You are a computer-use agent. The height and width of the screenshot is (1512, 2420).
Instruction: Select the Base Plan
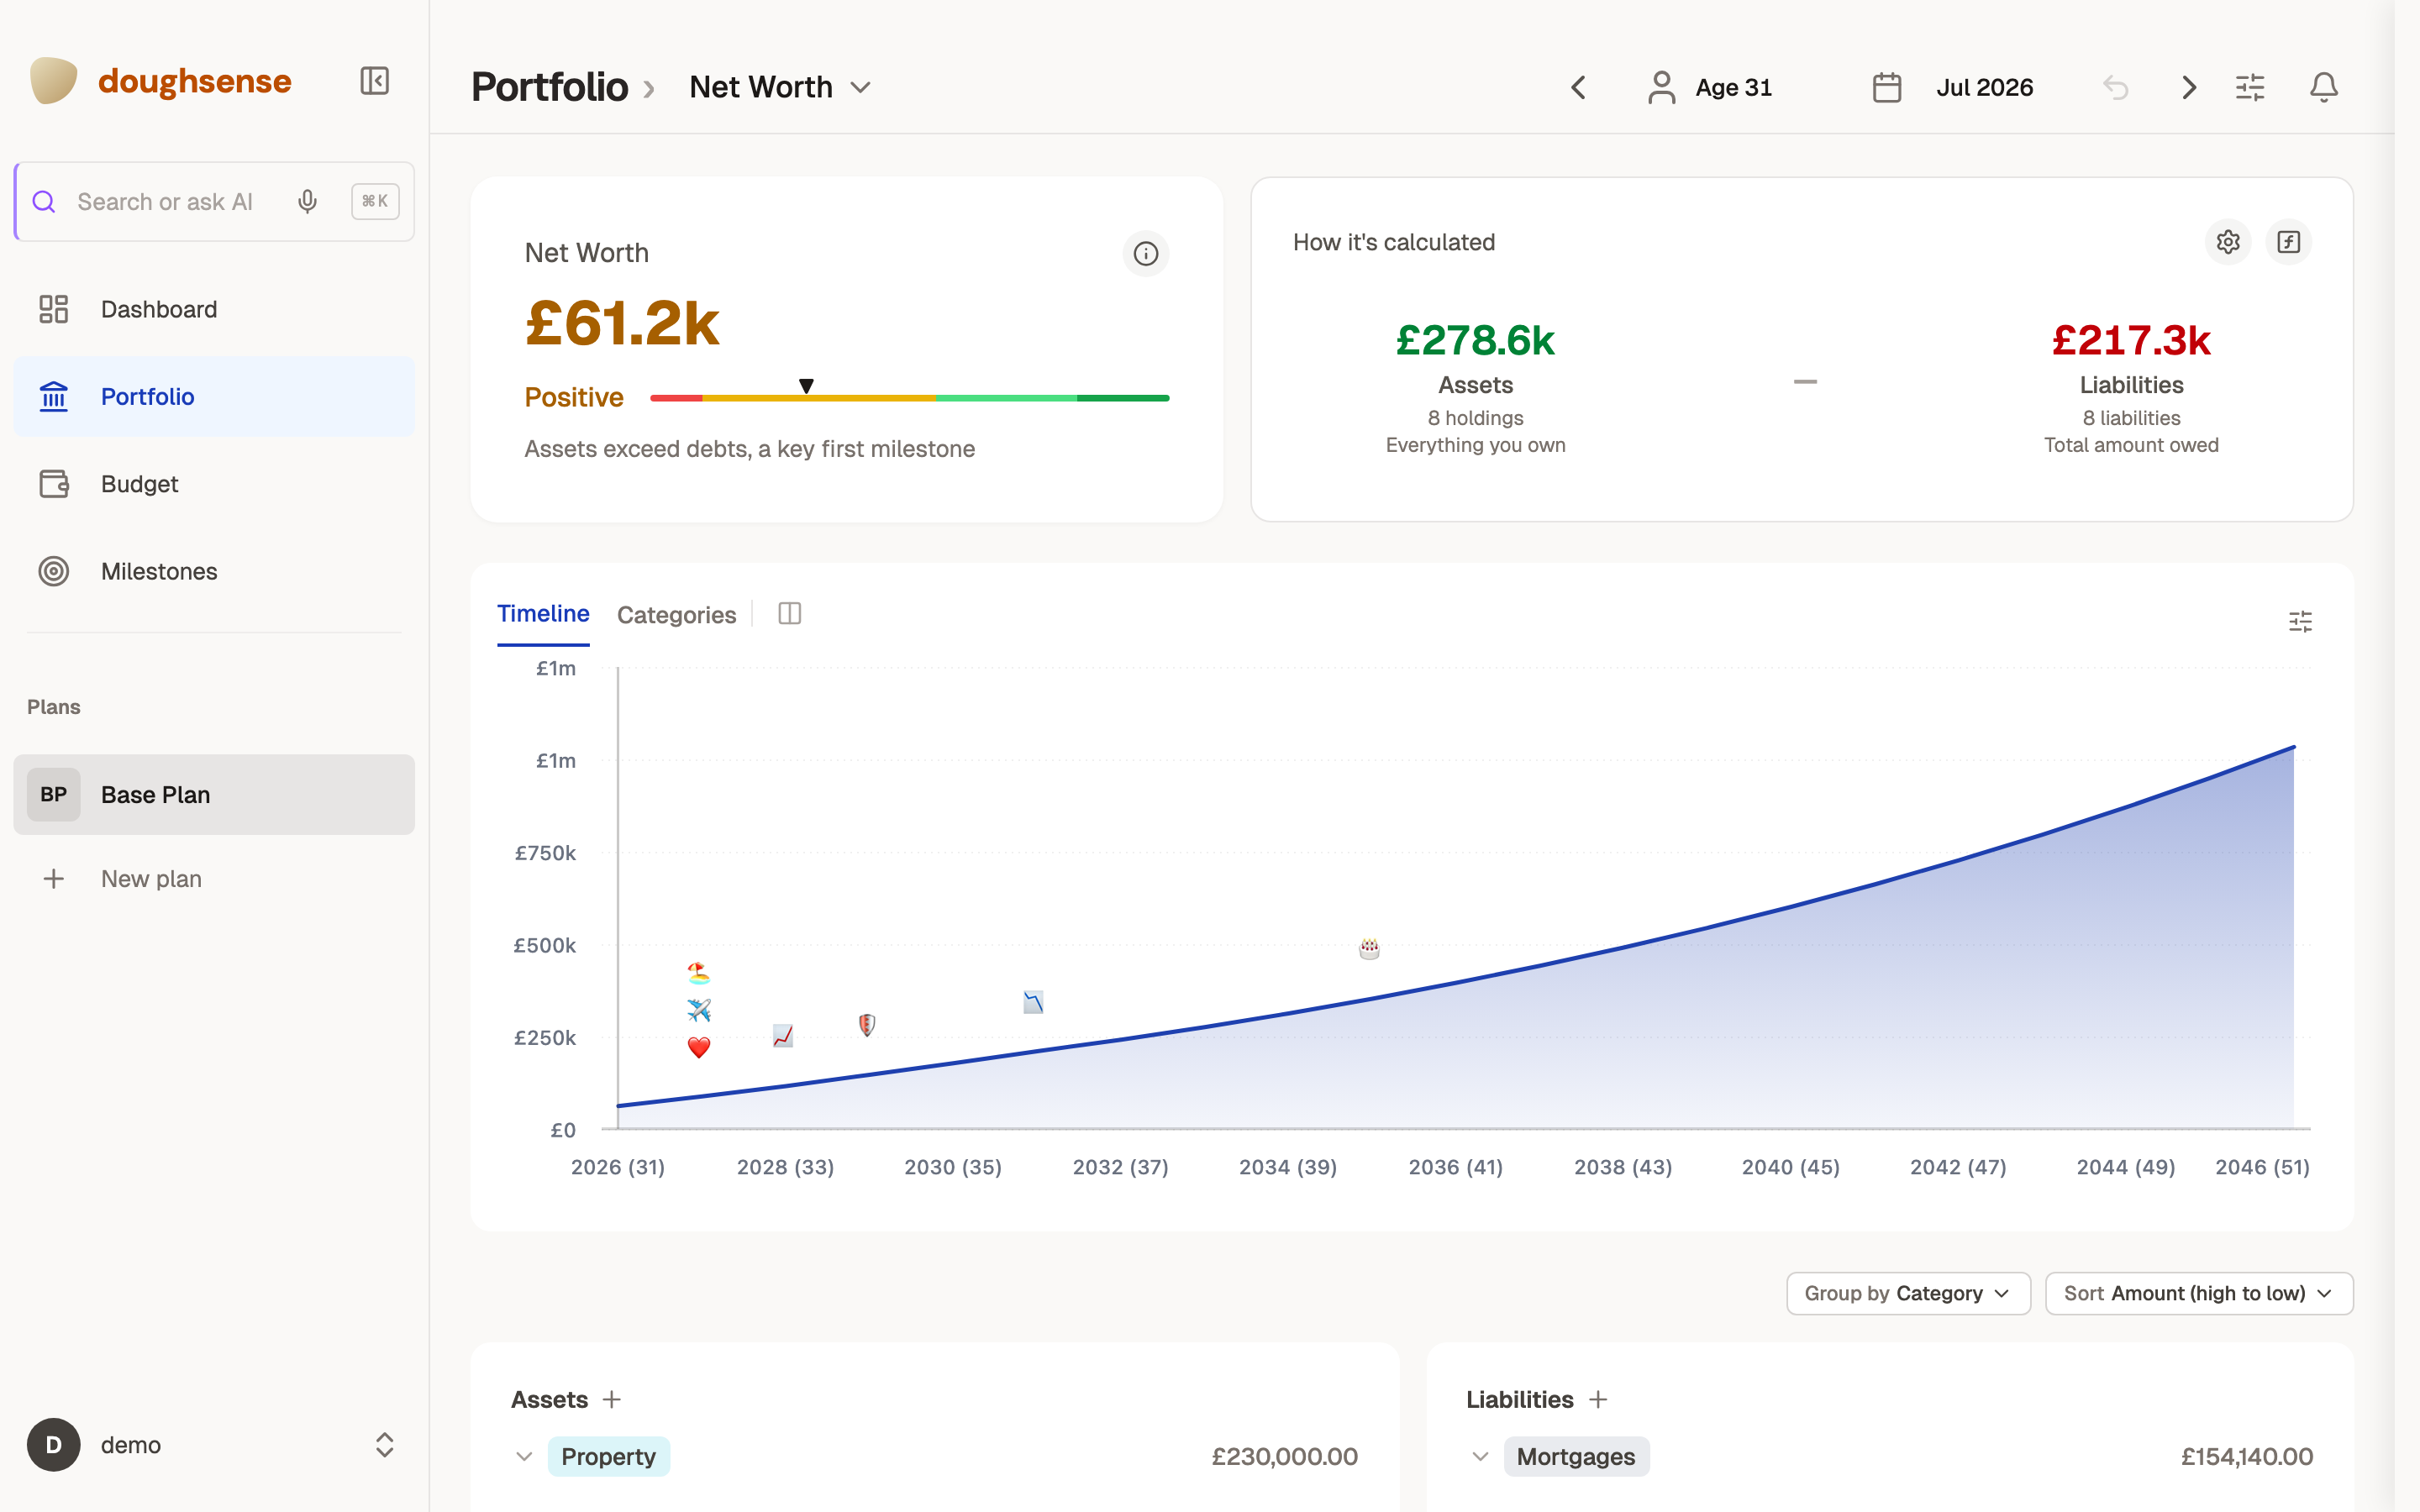tap(214, 795)
